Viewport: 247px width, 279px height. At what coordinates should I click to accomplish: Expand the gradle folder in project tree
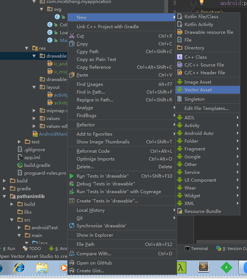click(x=4, y=188)
